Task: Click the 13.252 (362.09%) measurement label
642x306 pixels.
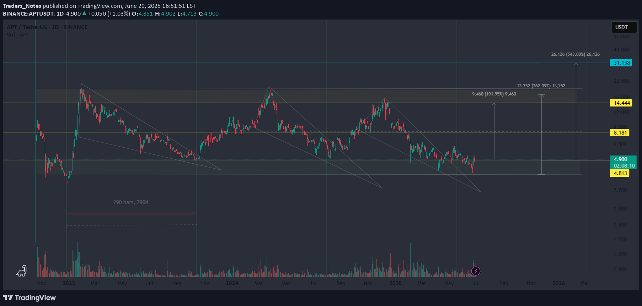Action: 541,86
